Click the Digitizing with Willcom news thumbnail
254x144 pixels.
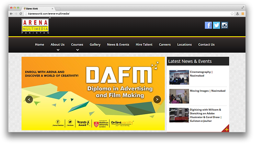(x=179, y=115)
